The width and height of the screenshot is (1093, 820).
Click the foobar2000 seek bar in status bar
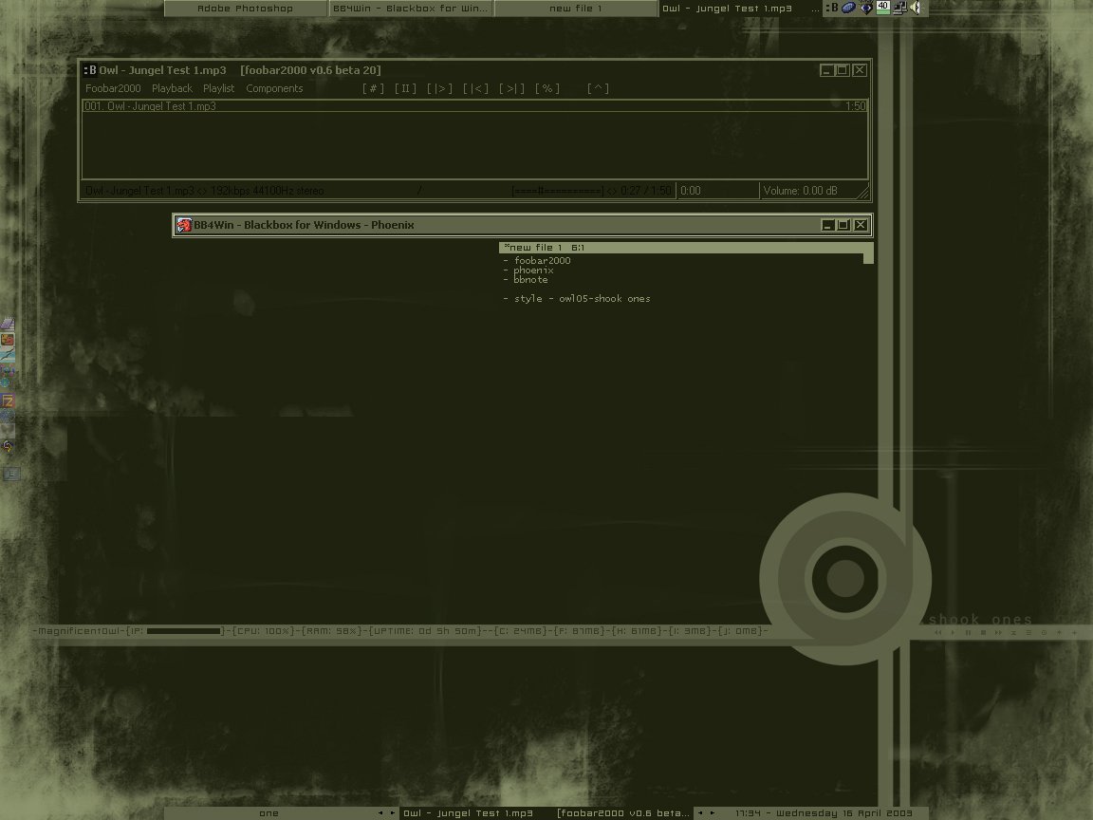tap(557, 191)
